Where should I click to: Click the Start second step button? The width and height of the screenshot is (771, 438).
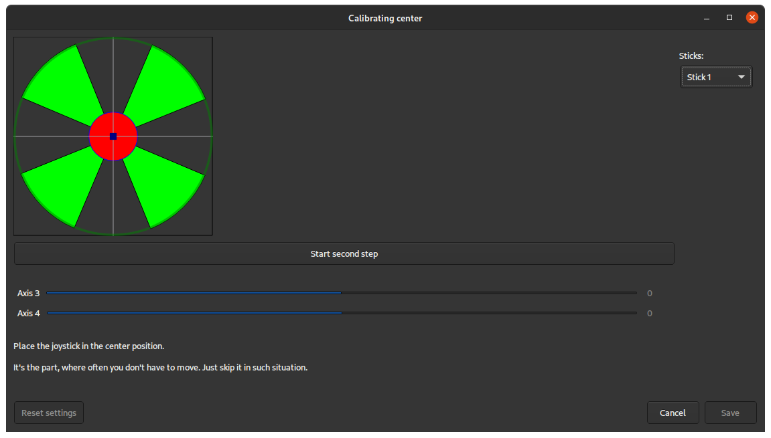point(344,253)
